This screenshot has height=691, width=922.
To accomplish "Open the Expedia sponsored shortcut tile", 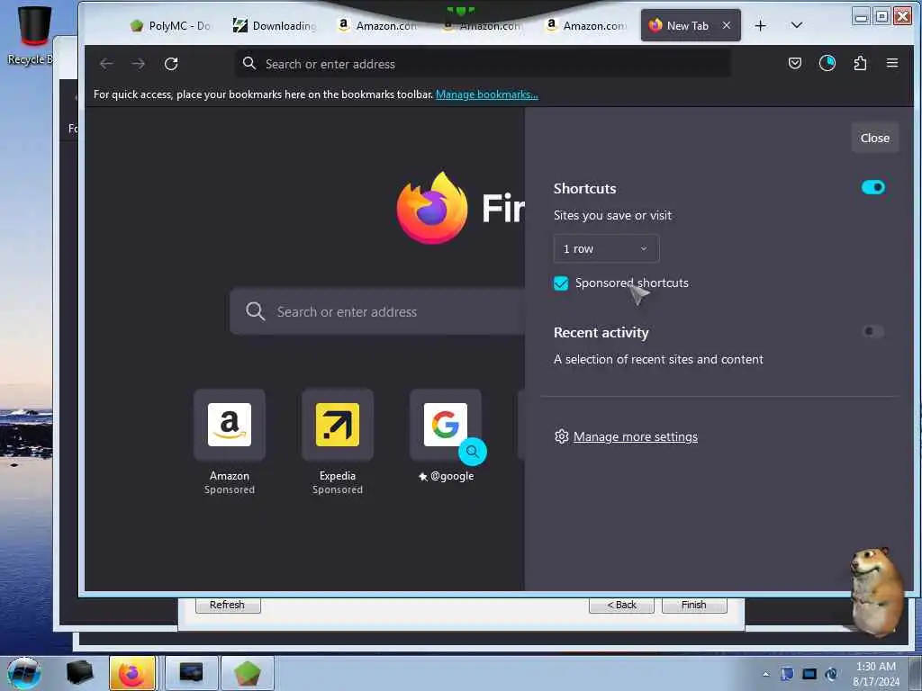I will (x=338, y=425).
